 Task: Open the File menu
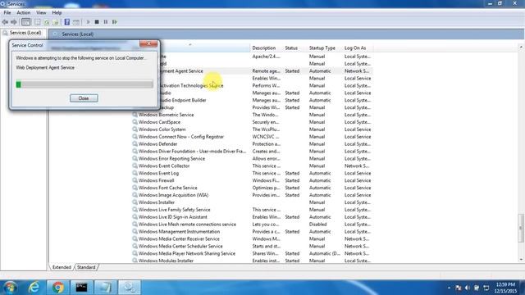pos(7,13)
